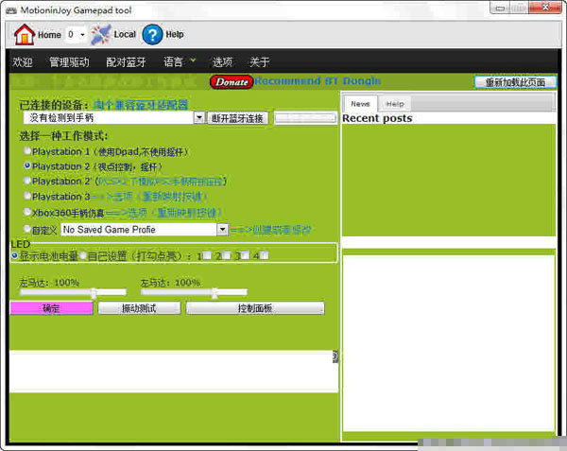Expand the connected device dropdown arrow
The width and height of the screenshot is (567, 451).
(199, 117)
